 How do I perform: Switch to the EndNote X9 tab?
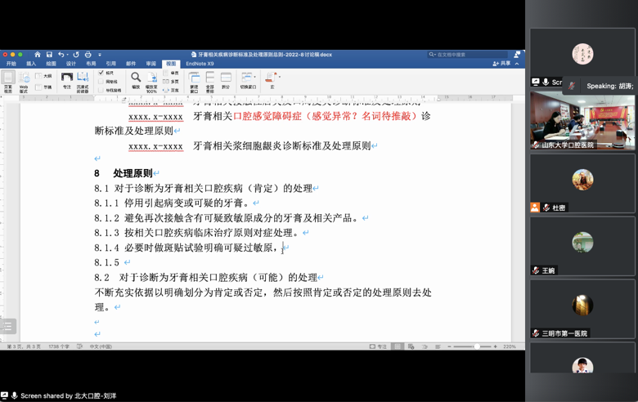(x=200, y=64)
